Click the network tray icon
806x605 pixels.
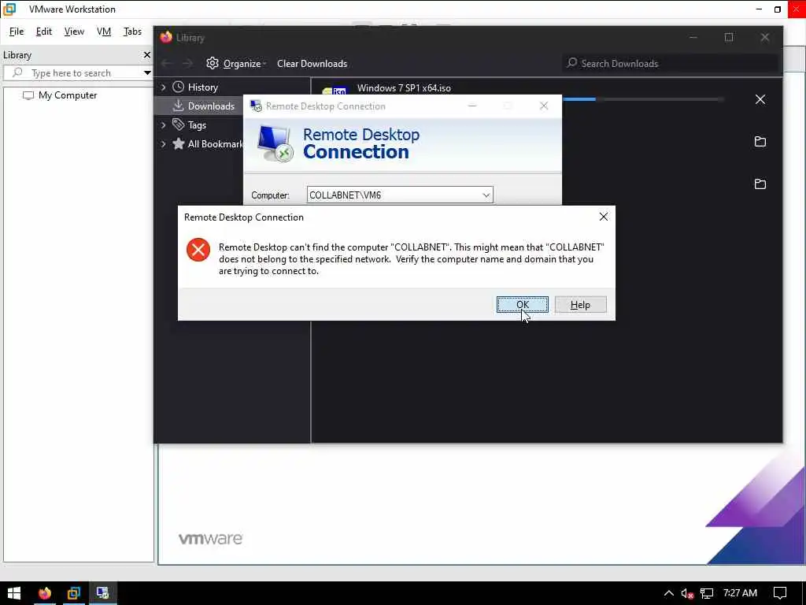pos(707,593)
